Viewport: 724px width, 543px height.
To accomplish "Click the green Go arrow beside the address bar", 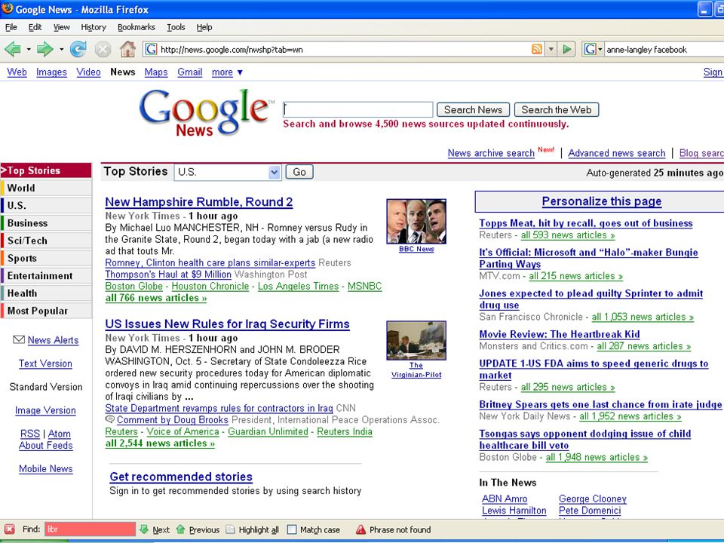I will (x=567, y=49).
